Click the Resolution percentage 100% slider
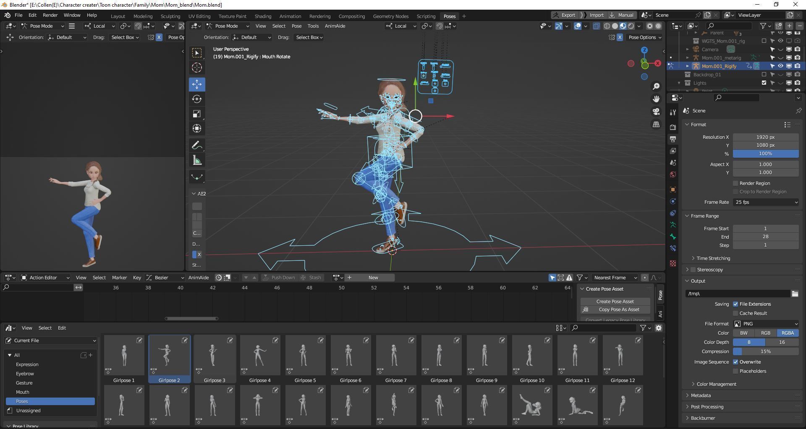Image resolution: width=806 pixels, height=429 pixels. point(766,153)
